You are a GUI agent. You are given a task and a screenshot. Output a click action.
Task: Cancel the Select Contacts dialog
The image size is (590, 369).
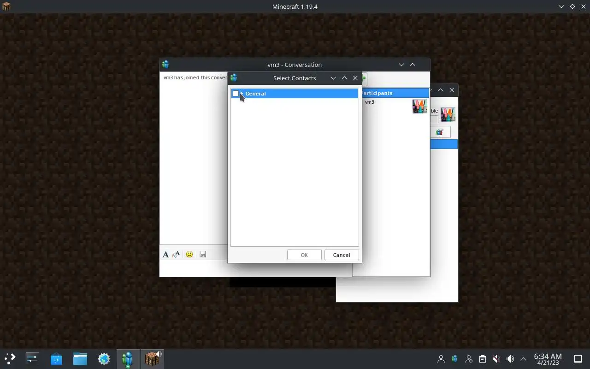[342, 255]
